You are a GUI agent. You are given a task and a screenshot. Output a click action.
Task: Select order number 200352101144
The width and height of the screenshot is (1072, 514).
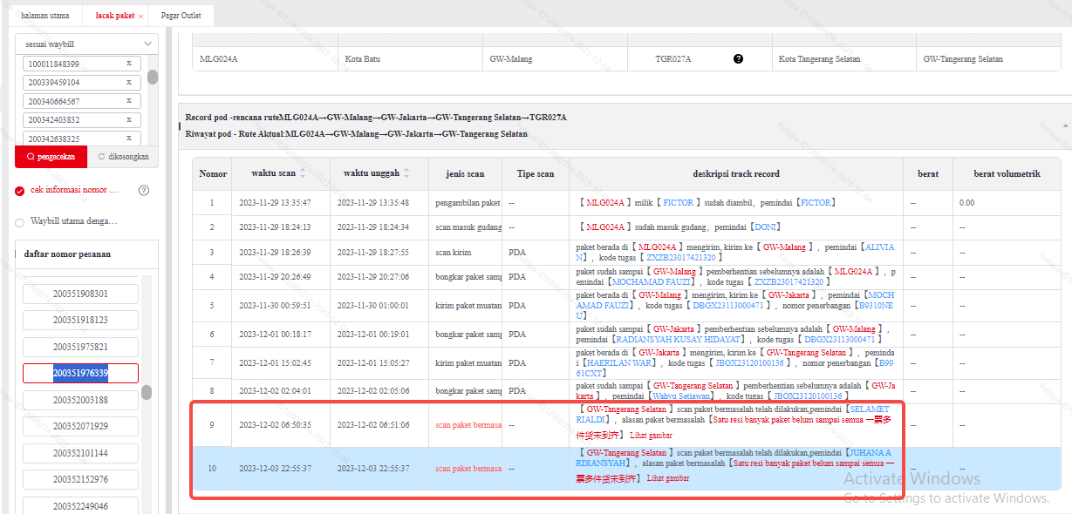click(x=80, y=453)
